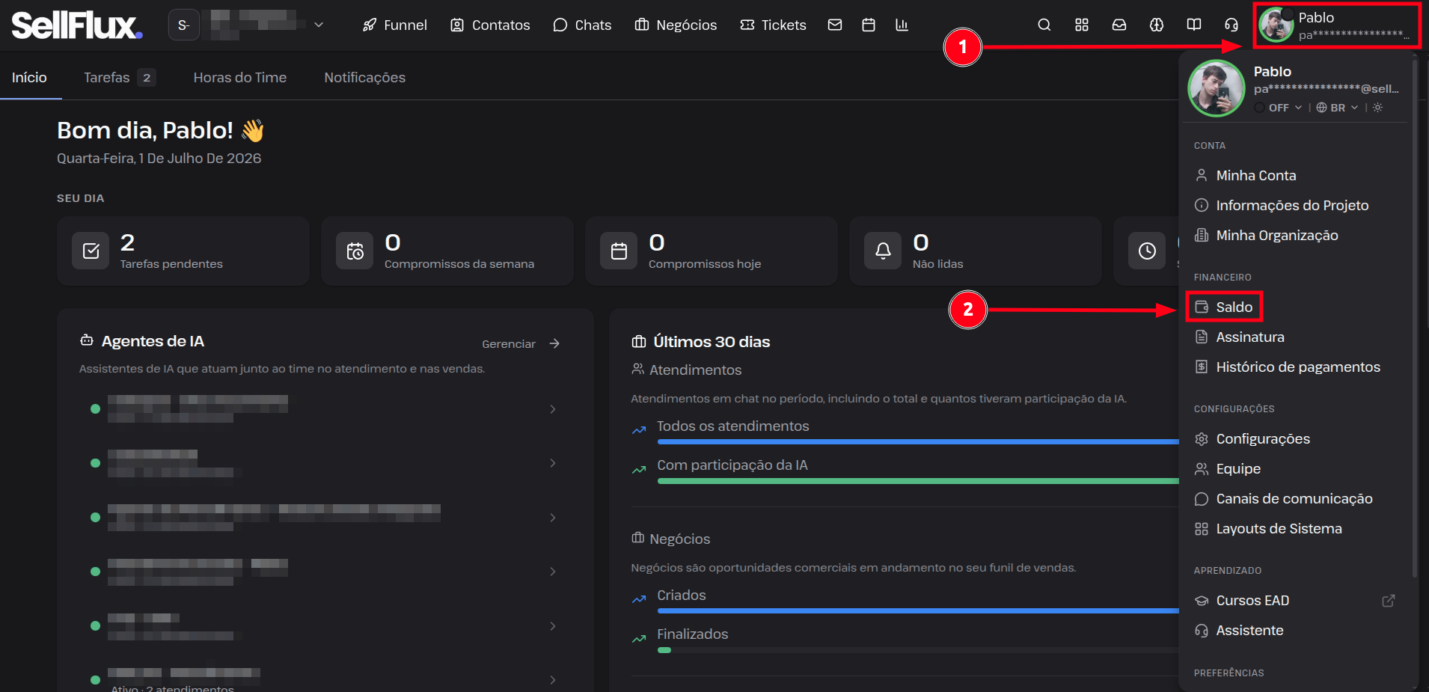The width and height of the screenshot is (1429, 692).
Task: Switch to the Tarefas tab
Action: (120, 78)
